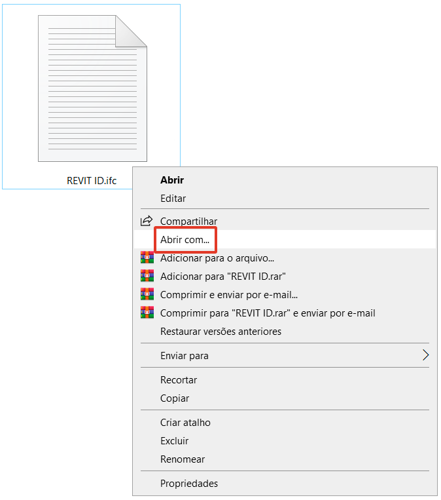This screenshot has height=500, width=441.
Task: Click WinRAR icon beside Adicionar para "REVIT ID.rar"
Action: pos(147,276)
